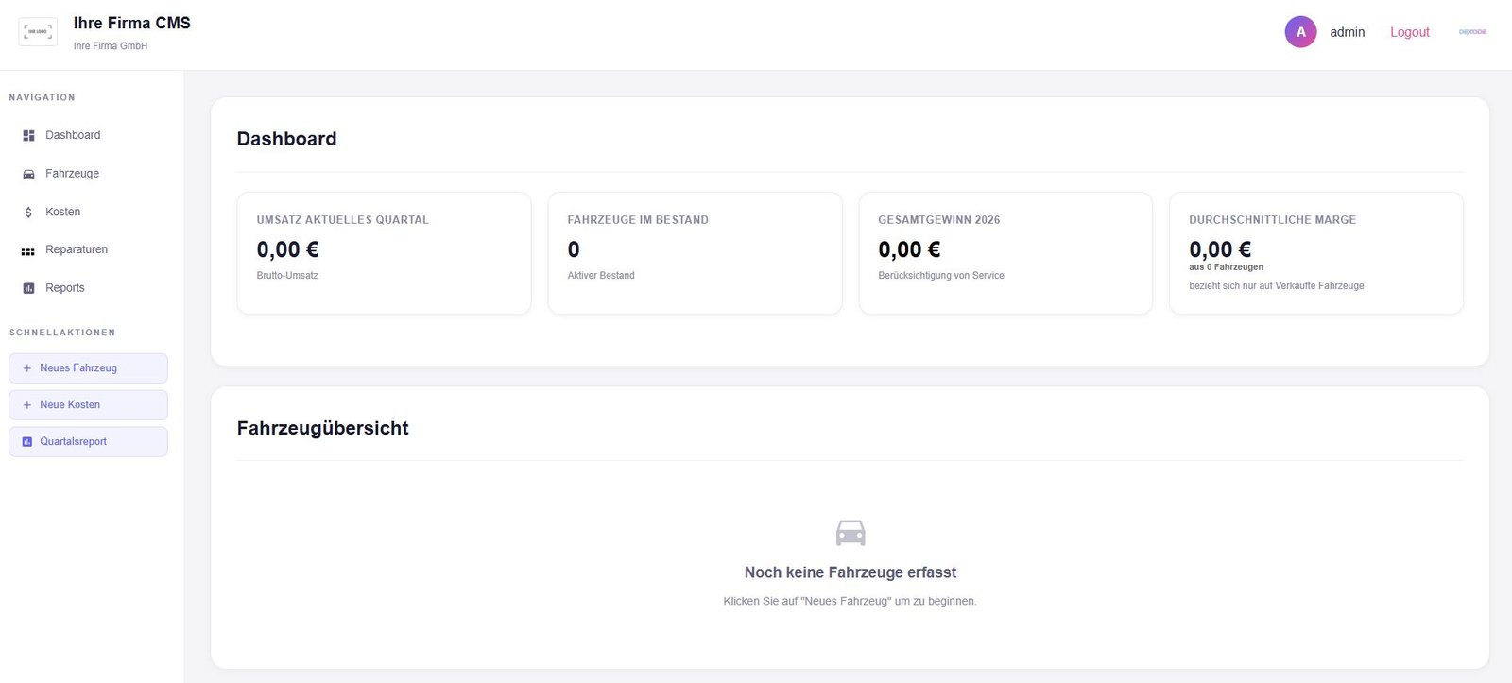The height and width of the screenshot is (683, 1512).
Task: Click the plus icon on Neues Fahrzeug
Action: click(27, 368)
